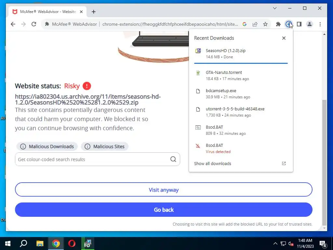
Task: Open the installer app in taskbar
Action: coord(88,243)
